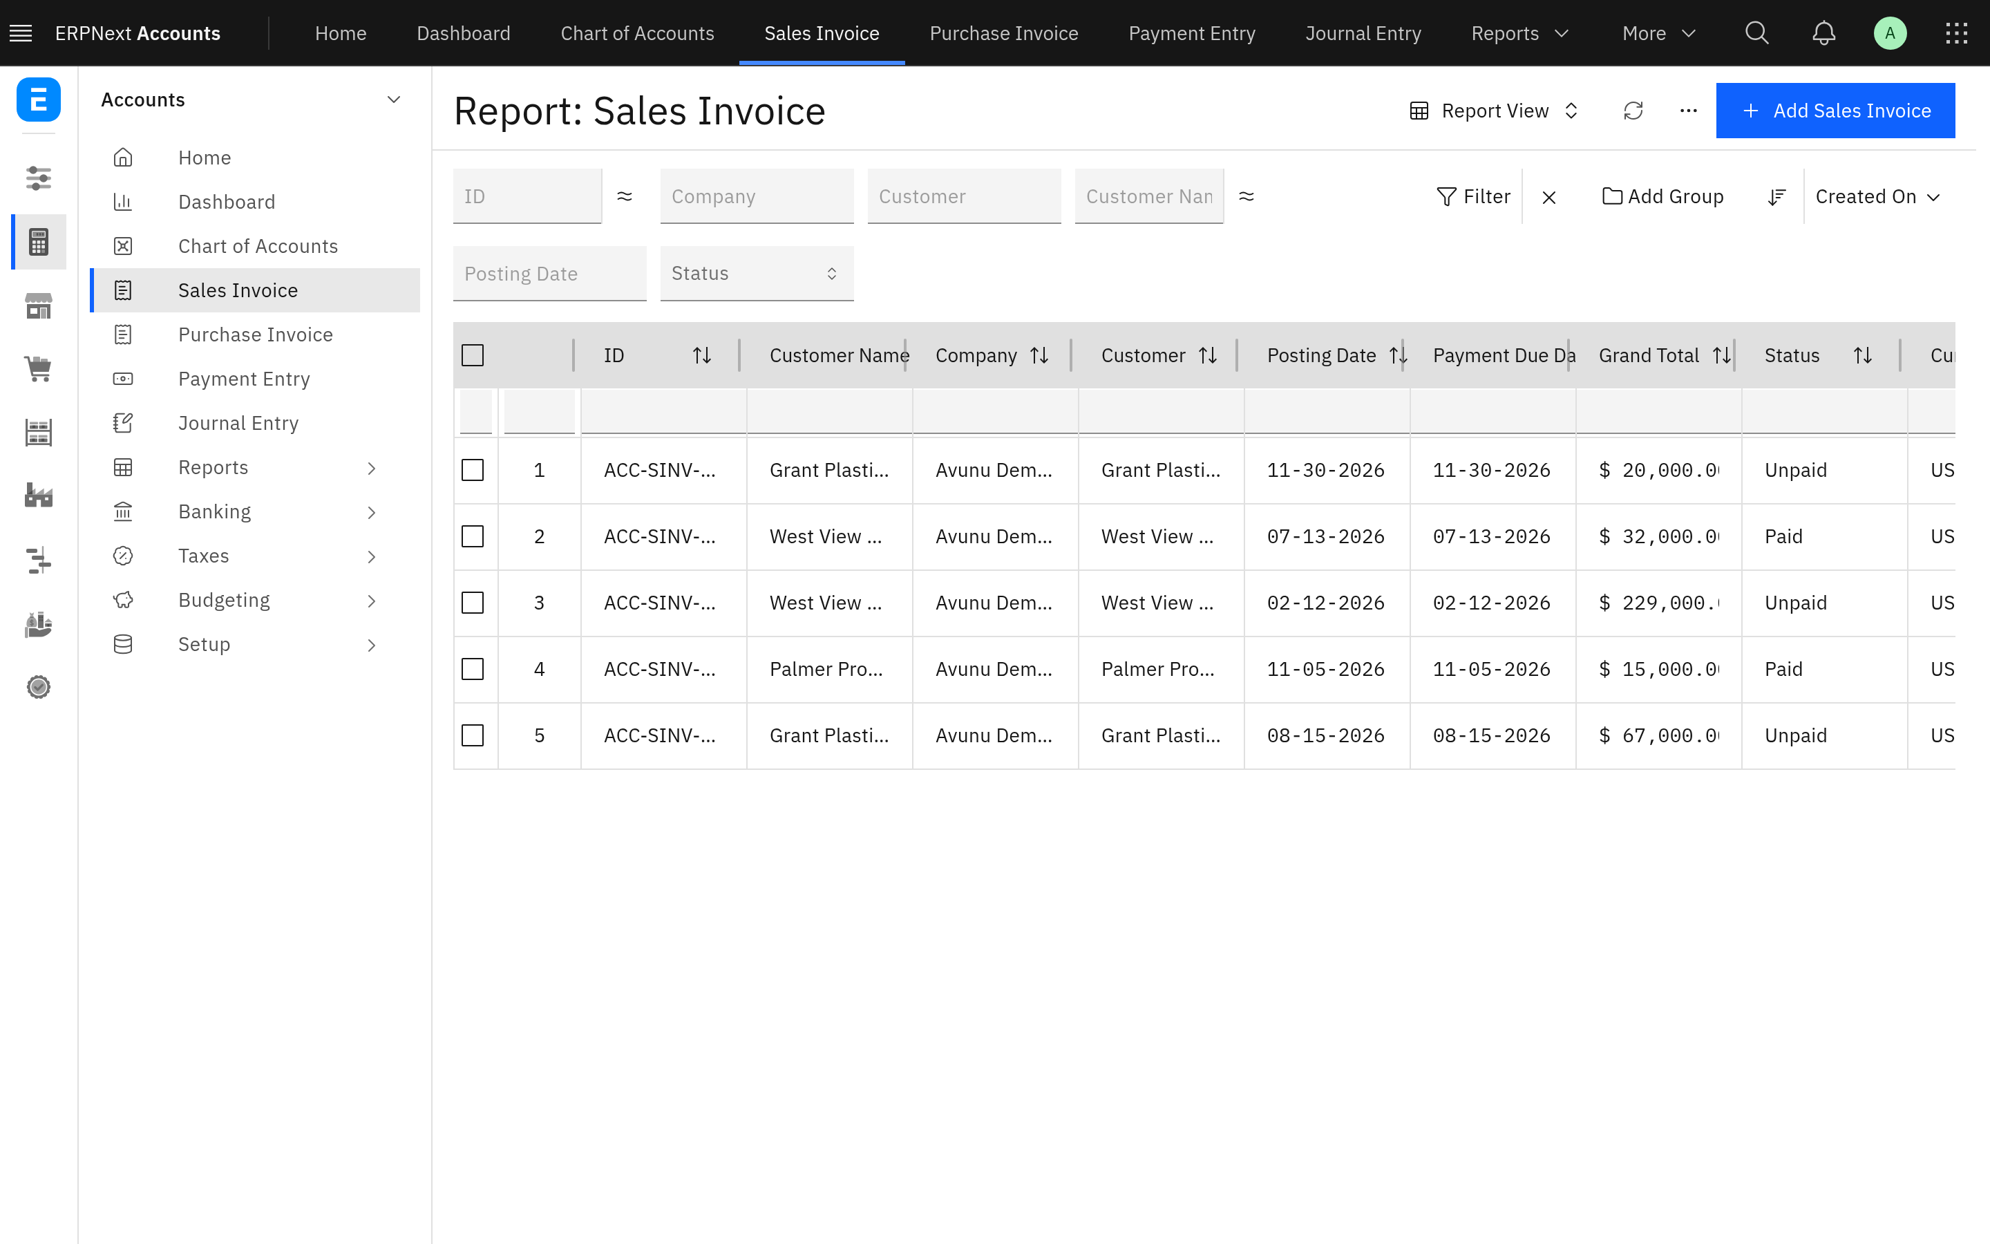
Task: Focus the ID filter field
Action: 527,196
